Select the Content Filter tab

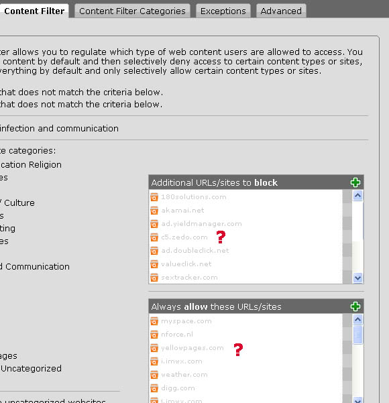(34, 11)
